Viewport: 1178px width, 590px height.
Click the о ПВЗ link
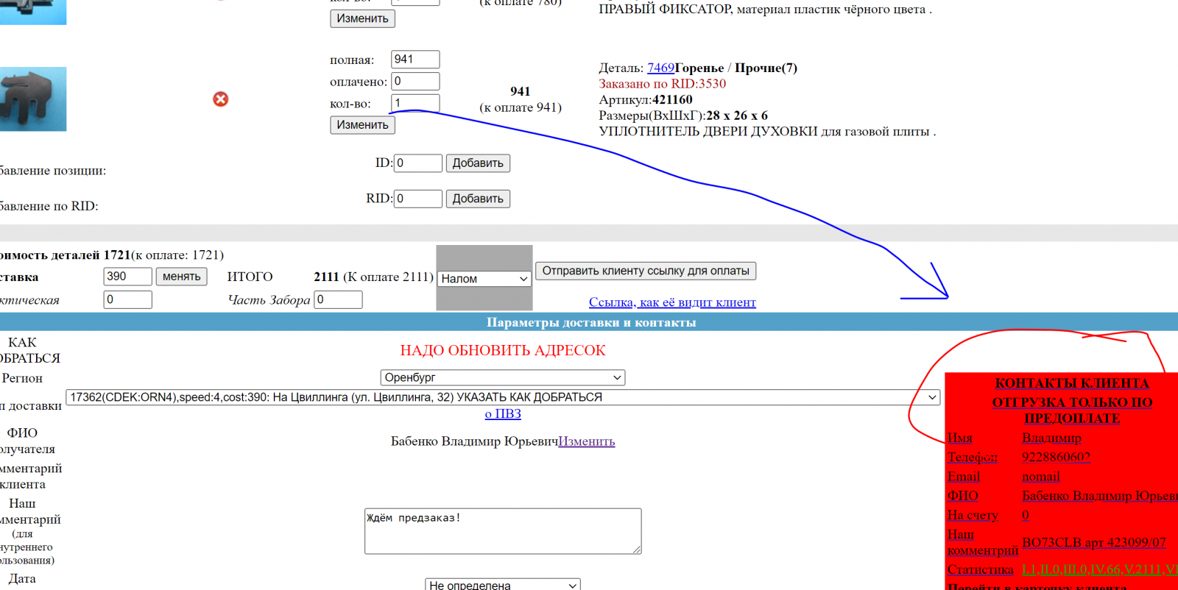[x=503, y=413]
